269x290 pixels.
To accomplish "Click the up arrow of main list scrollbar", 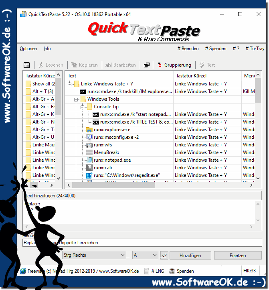I will (x=258, y=75).
